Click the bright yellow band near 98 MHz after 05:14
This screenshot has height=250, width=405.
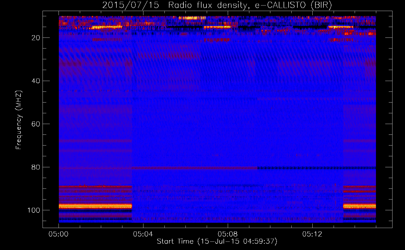(x=359, y=206)
